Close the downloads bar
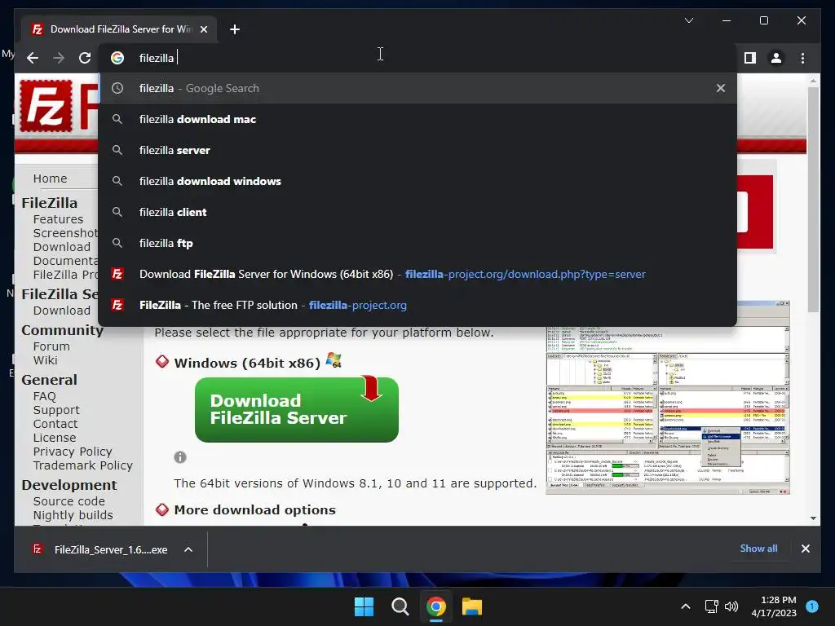Viewport: 835px width, 626px height. [x=805, y=549]
